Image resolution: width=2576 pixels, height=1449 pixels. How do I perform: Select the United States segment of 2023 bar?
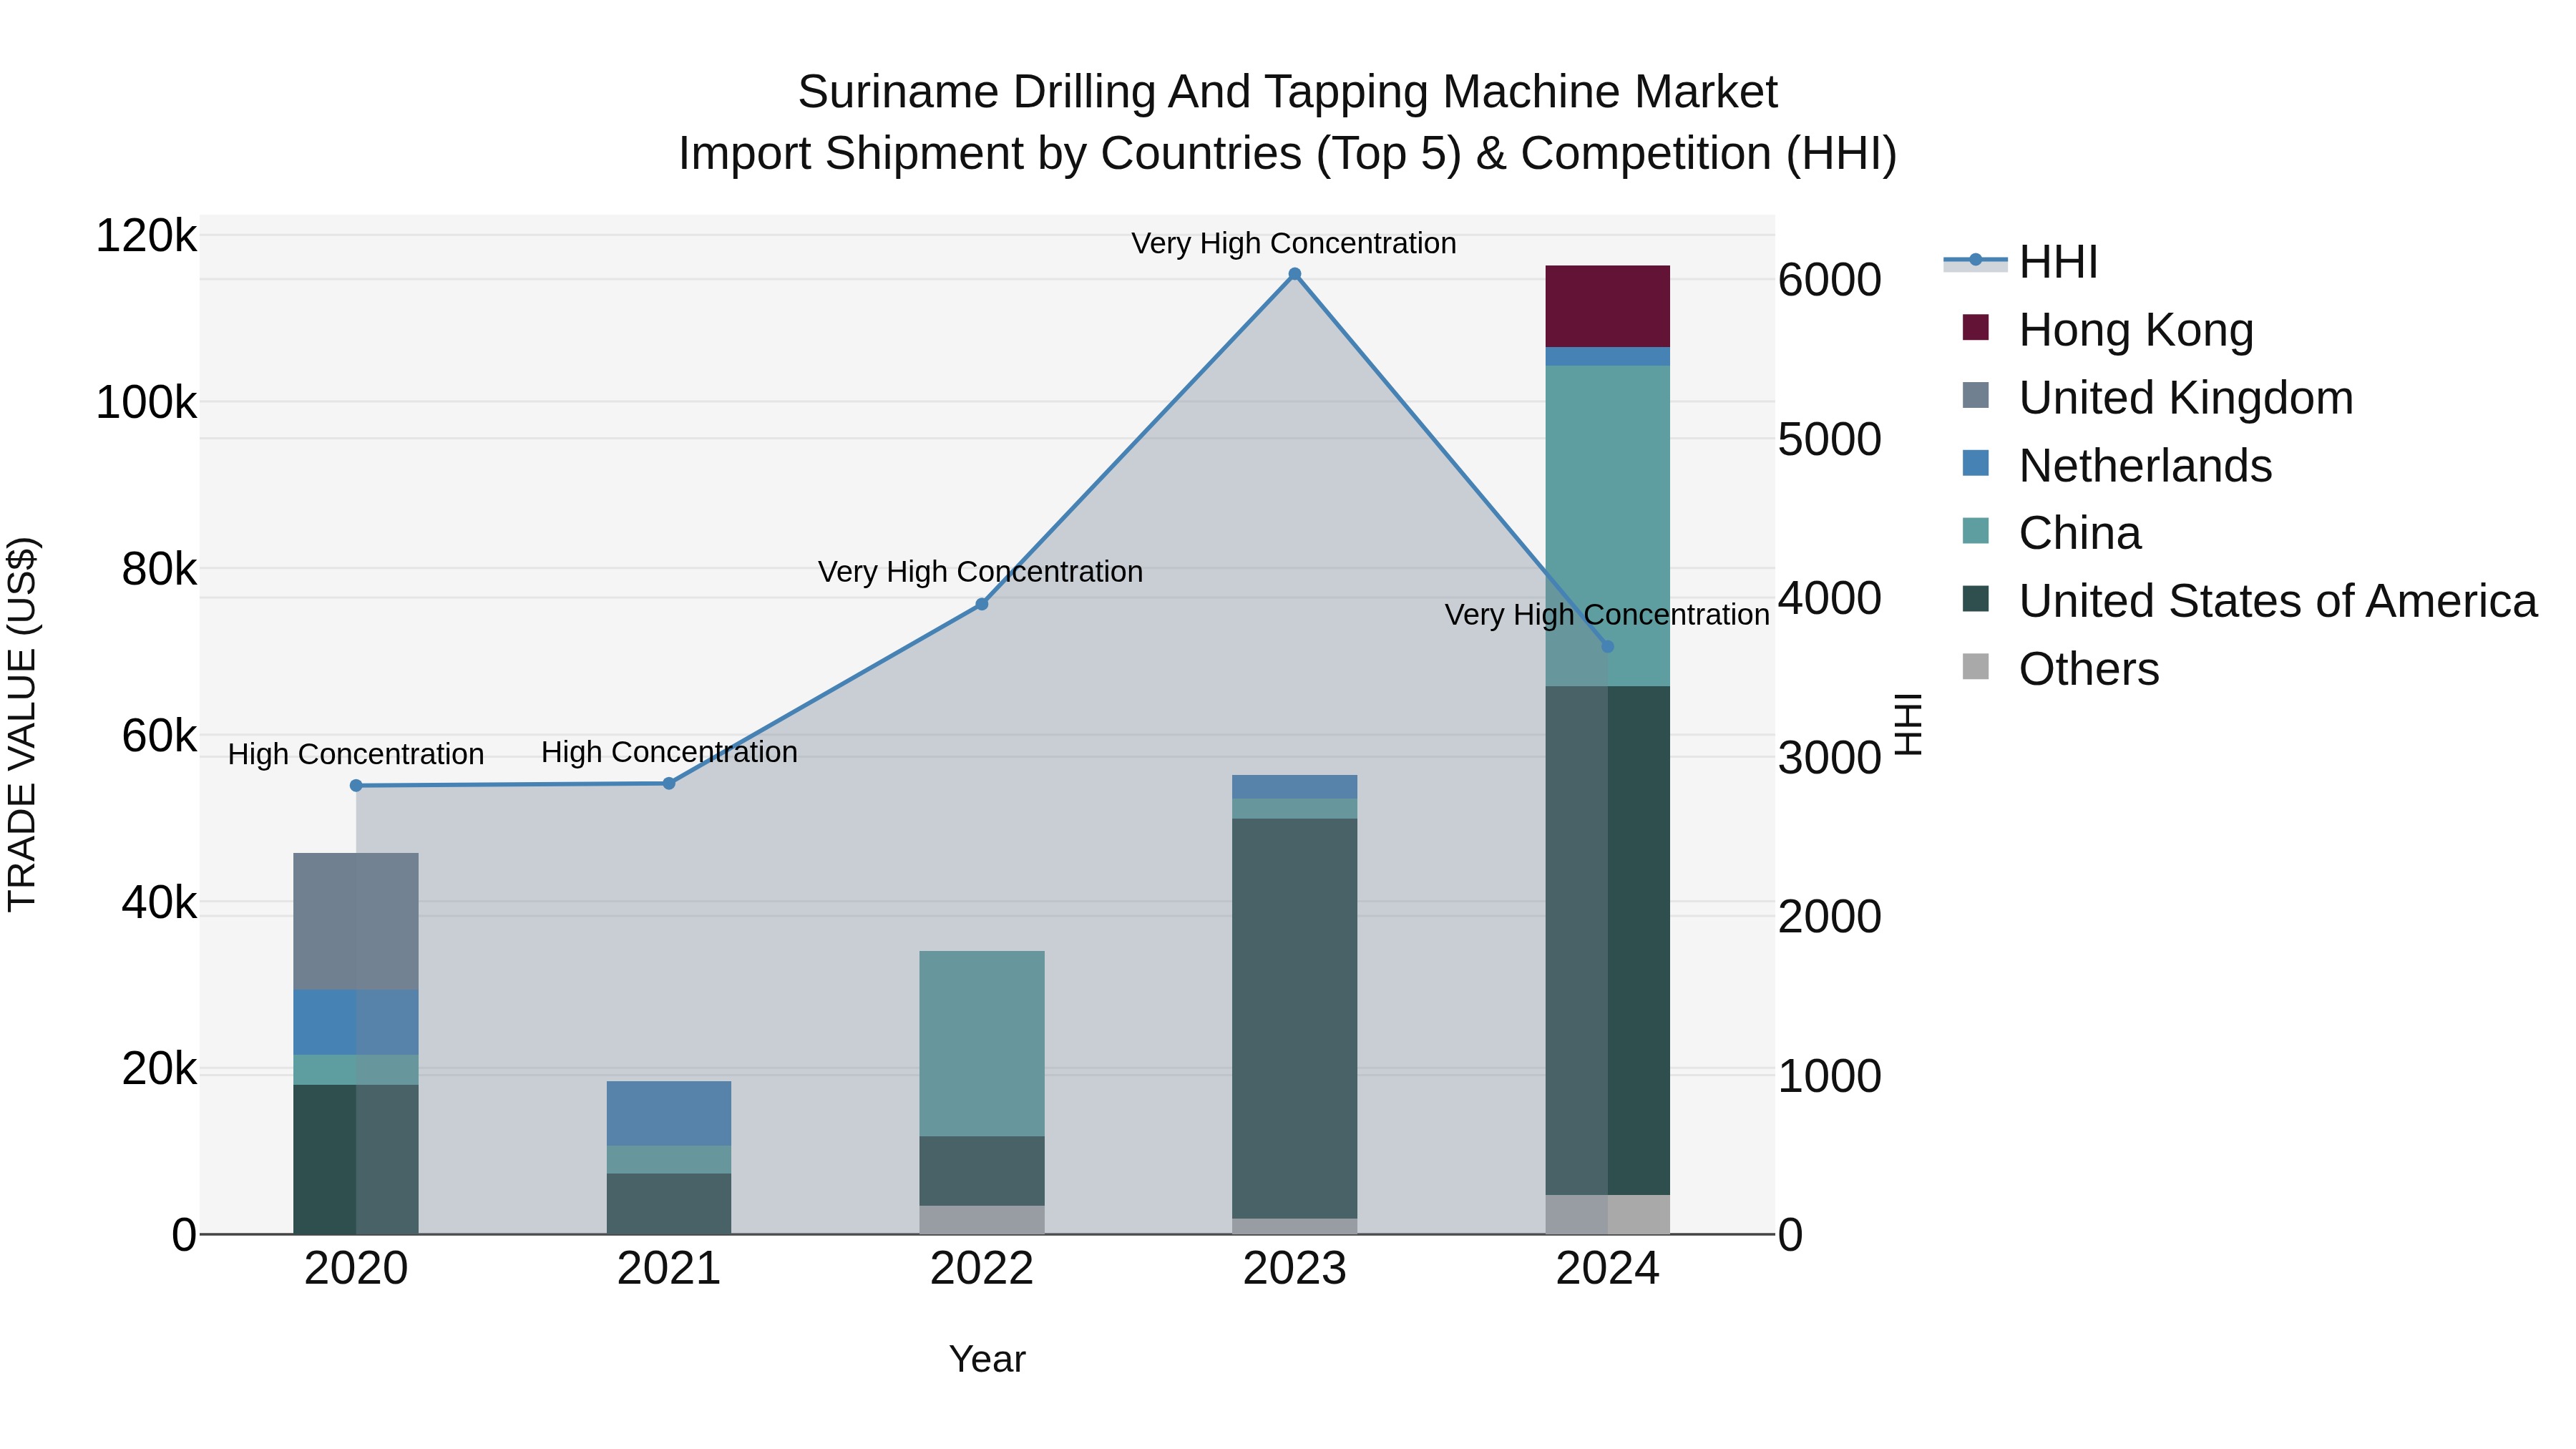[x=1295, y=1018]
